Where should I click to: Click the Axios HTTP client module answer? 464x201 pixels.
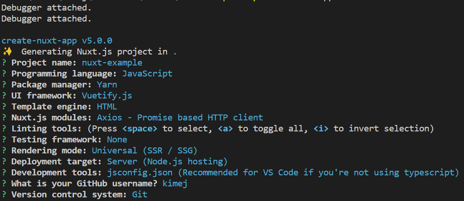tap(180, 118)
